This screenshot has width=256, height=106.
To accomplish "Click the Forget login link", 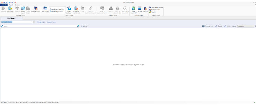I will pos(41,22).
